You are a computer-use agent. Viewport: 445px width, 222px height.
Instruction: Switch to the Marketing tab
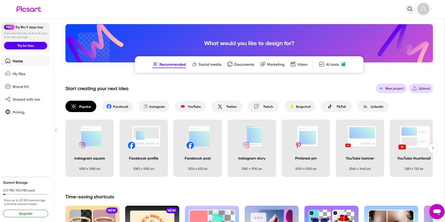pyautogui.click(x=272, y=65)
